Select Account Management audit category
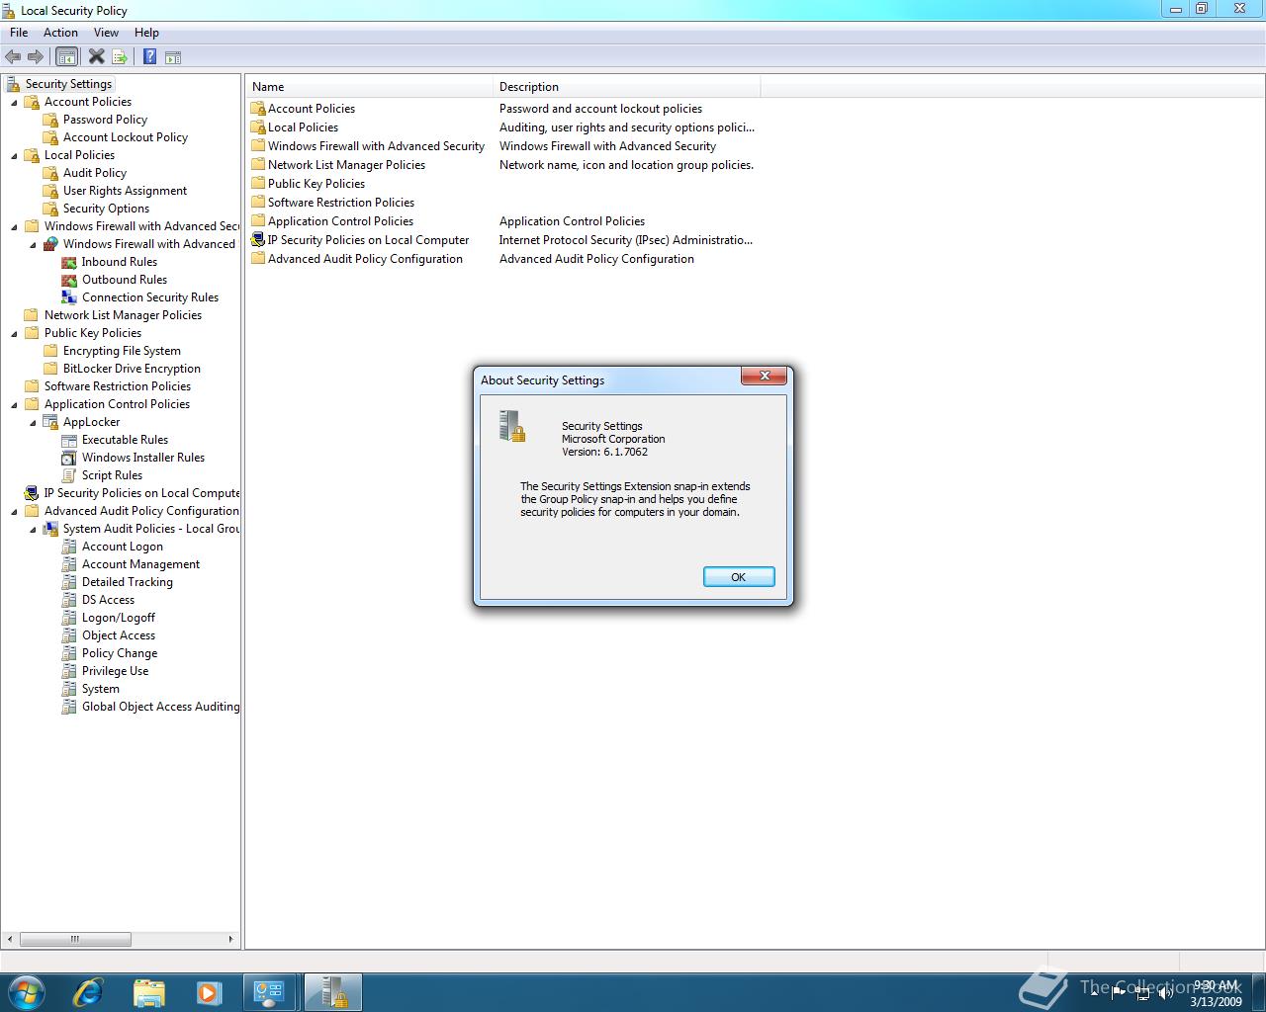 tap(140, 564)
